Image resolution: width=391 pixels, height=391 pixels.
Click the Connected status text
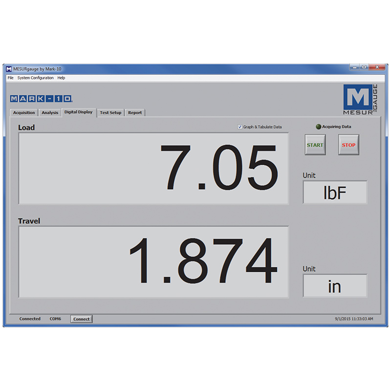[30, 319]
